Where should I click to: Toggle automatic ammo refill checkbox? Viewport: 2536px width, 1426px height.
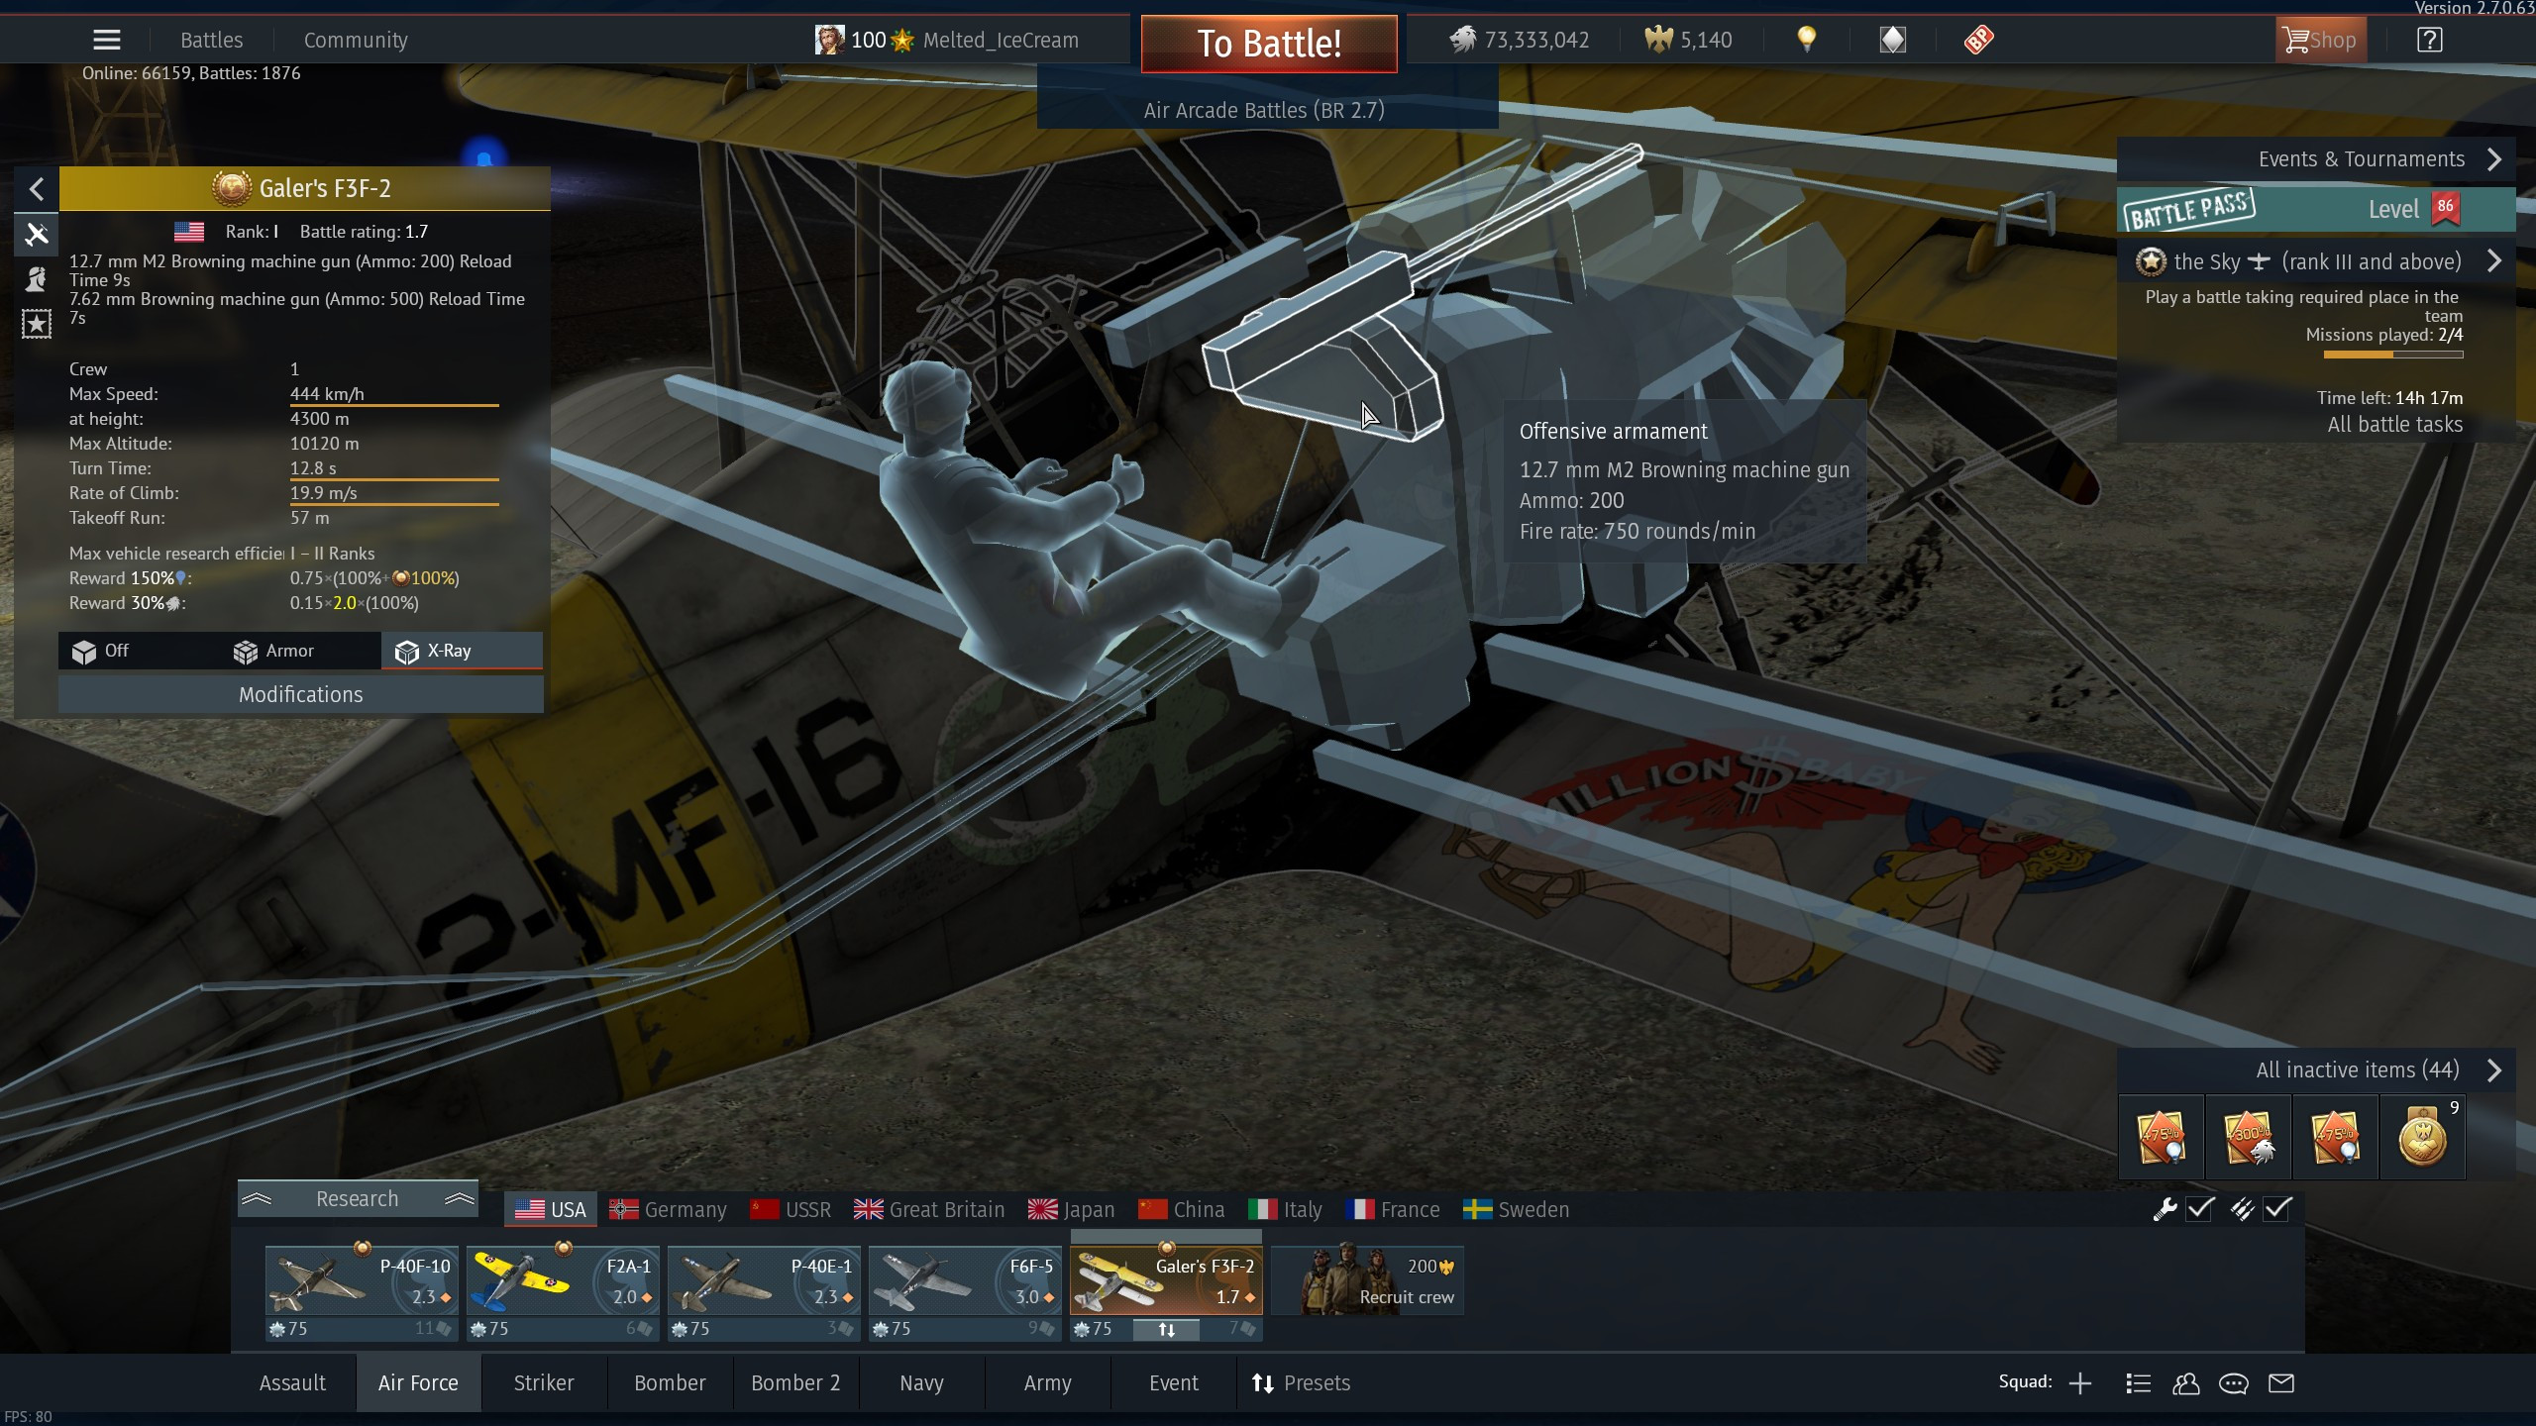2277,1209
